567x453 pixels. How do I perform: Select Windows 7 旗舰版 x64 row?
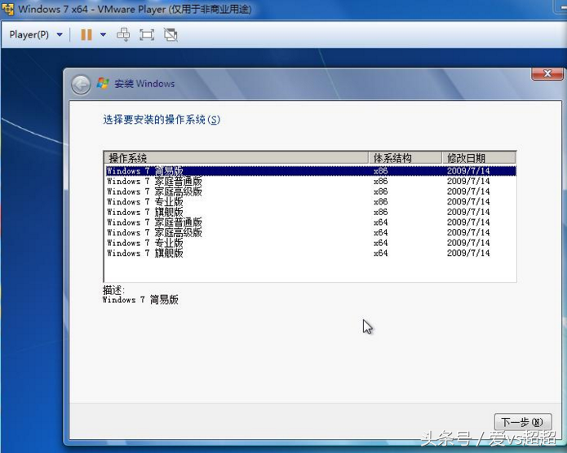(x=311, y=253)
